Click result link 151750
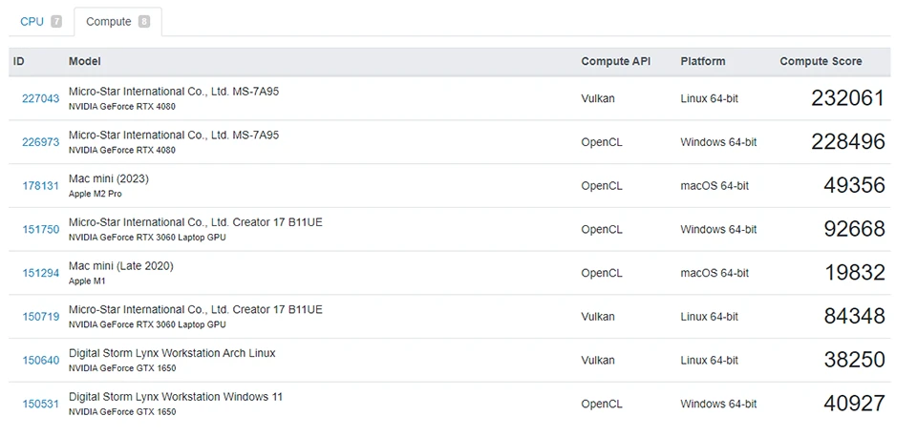The width and height of the screenshot is (917, 437). [40, 229]
